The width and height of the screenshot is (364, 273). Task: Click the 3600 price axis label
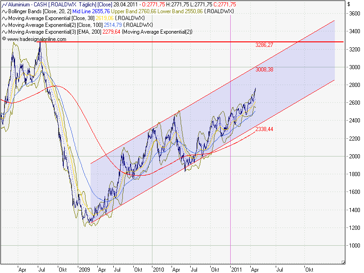point(354,14)
